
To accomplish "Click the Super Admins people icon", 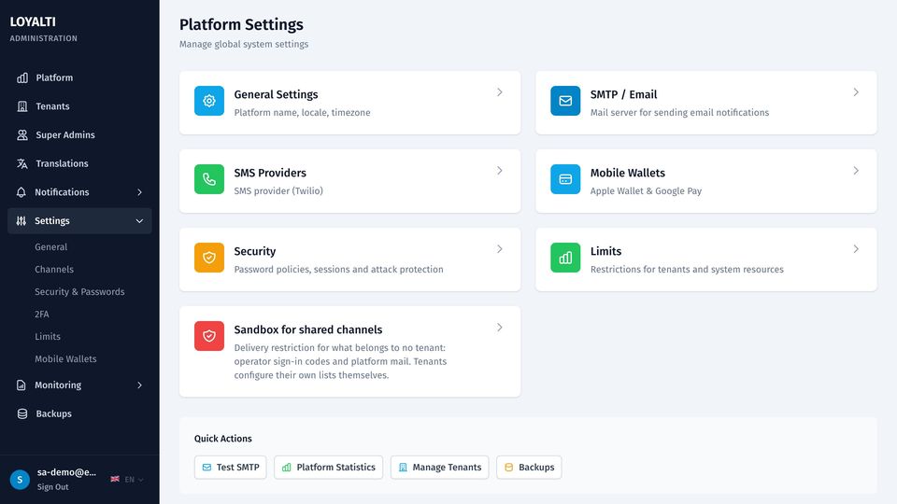I will [22, 134].
